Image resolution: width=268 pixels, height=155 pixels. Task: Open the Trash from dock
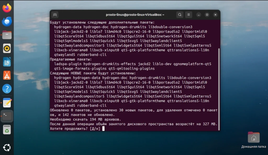tap(7, 130)
